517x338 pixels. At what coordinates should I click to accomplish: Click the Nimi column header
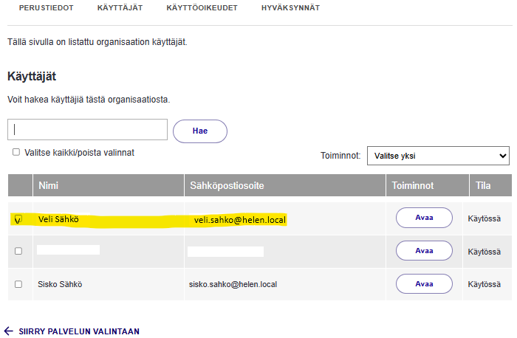click(x=48, y=186)
